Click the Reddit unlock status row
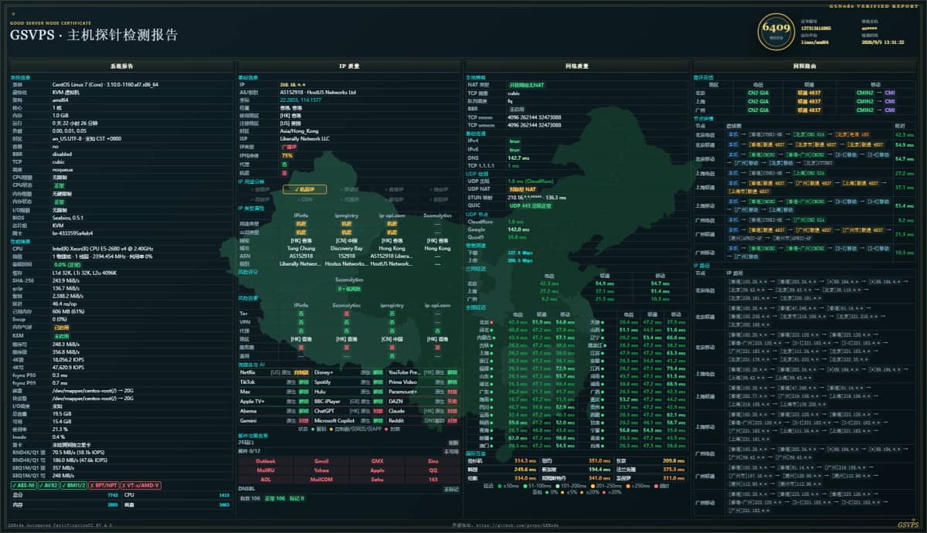The height and width of the screenshot is (533, 927). [x=423, y=421]
